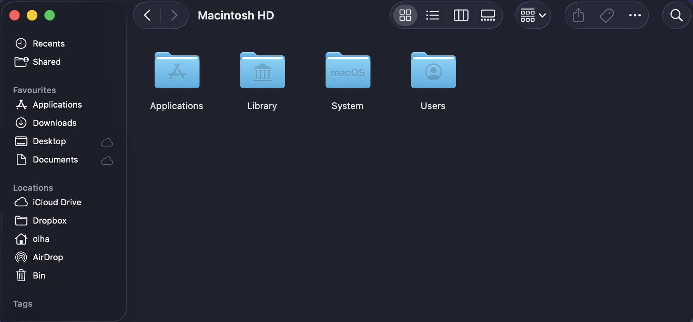Viewport: 693px width, 322px height.
Task: Switch to column view
Action: pos(461,15)
